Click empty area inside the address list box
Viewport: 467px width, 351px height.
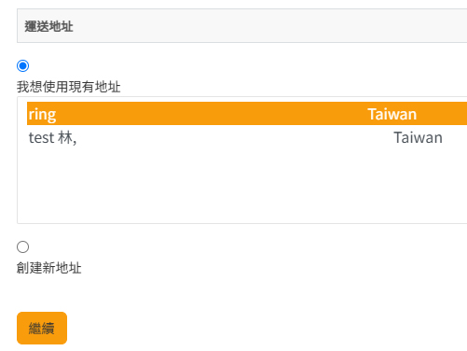242,187
